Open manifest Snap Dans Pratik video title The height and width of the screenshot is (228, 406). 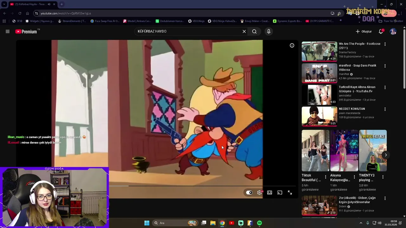coord(357,67)
